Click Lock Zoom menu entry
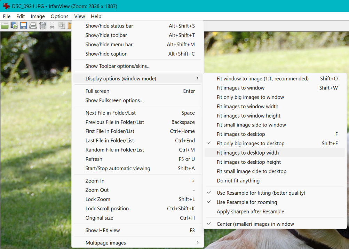349x249 pixels. pos(98,200)
